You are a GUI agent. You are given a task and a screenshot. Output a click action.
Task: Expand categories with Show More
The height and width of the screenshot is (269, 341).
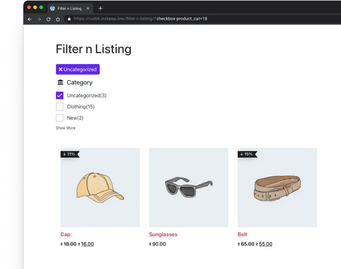tap(66, 128)
